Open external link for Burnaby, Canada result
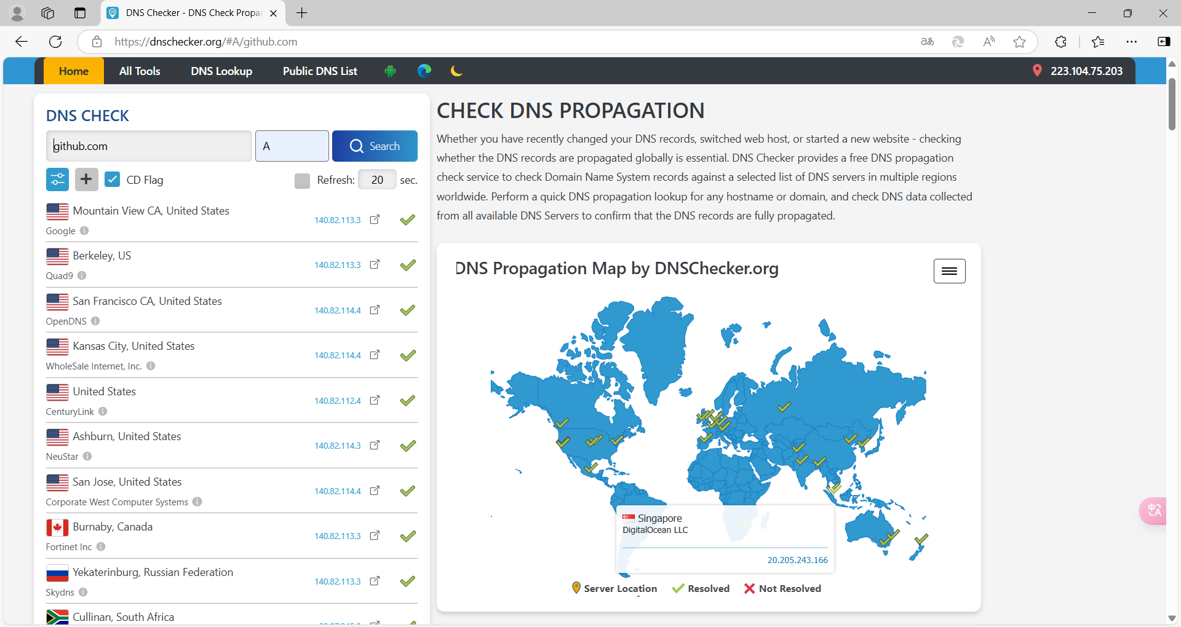The height and width of the screenshot is (627, 1181). [x=375, y=535]
